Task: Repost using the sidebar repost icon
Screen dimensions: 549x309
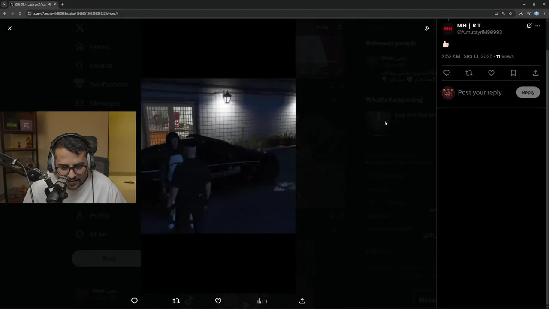Action: coord(469,73)
